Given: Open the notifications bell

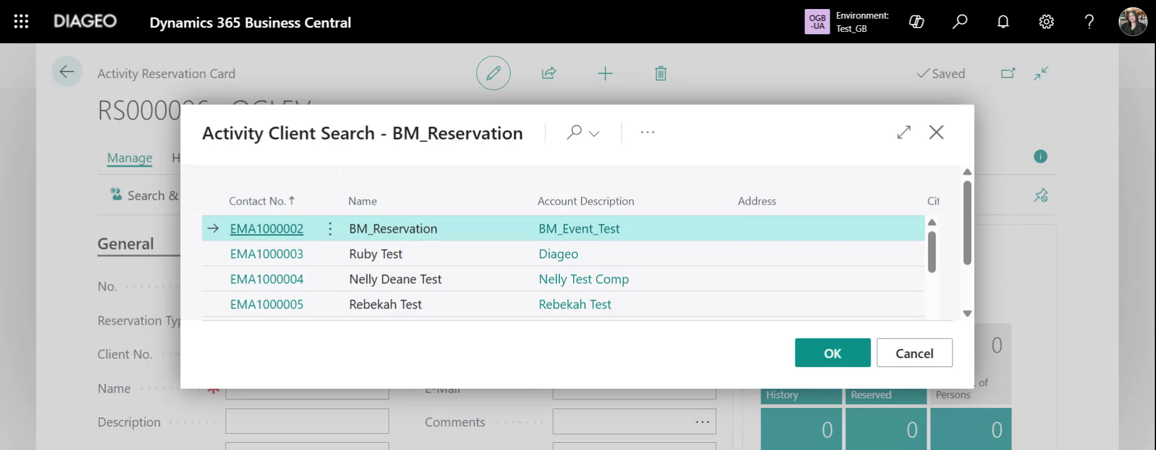Looking at the screenshot, I should click(x=1003, y=22).
